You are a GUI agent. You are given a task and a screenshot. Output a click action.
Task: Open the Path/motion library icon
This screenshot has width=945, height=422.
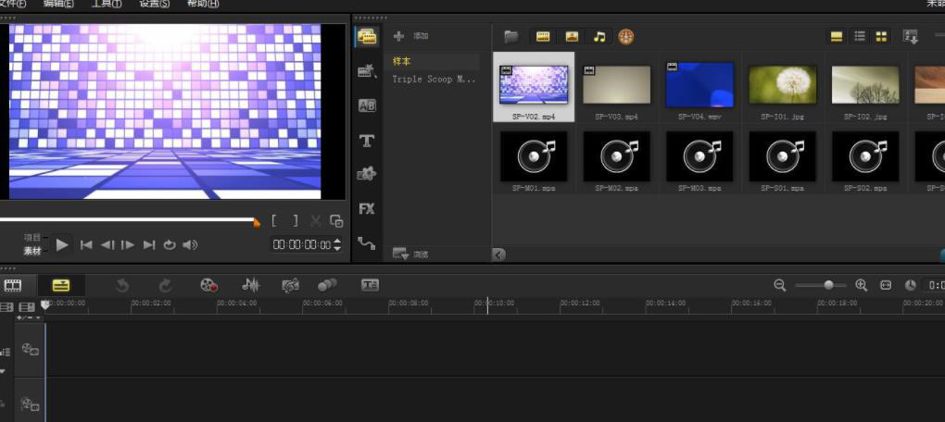[x=367, y=244]
